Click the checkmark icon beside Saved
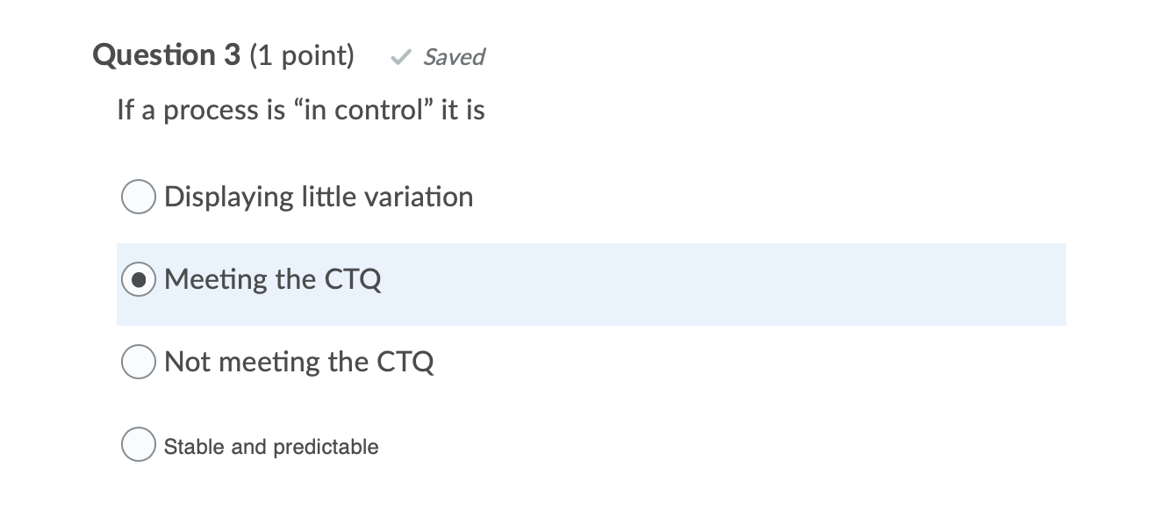Screen dimensions: 1169x511 [x=400, y=57]
